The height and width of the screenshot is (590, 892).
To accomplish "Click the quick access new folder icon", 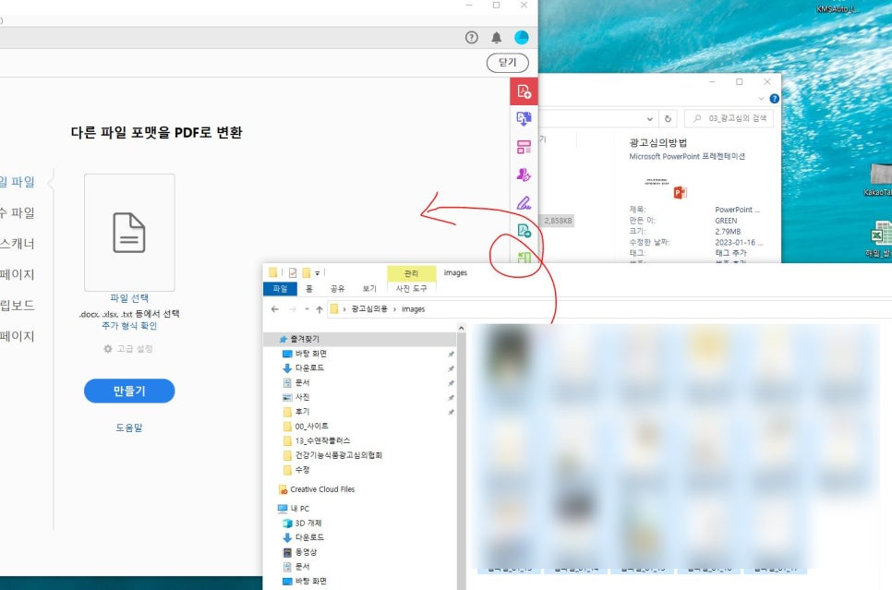I will (306, 273).
